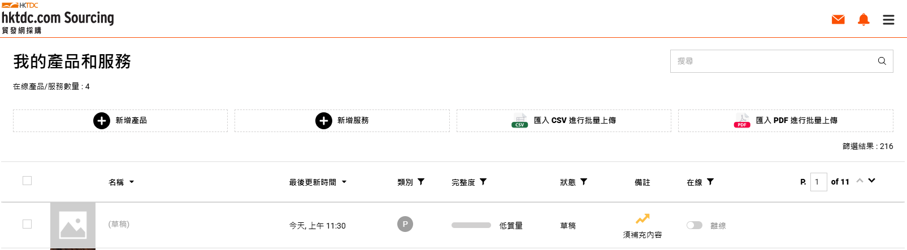Click the 狀態 filter funnel icon
This screenshot has width=907, height=250.
(x=584, y=182)
